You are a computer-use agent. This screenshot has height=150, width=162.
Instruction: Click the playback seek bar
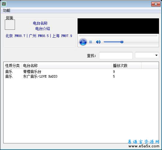[118, 36]
